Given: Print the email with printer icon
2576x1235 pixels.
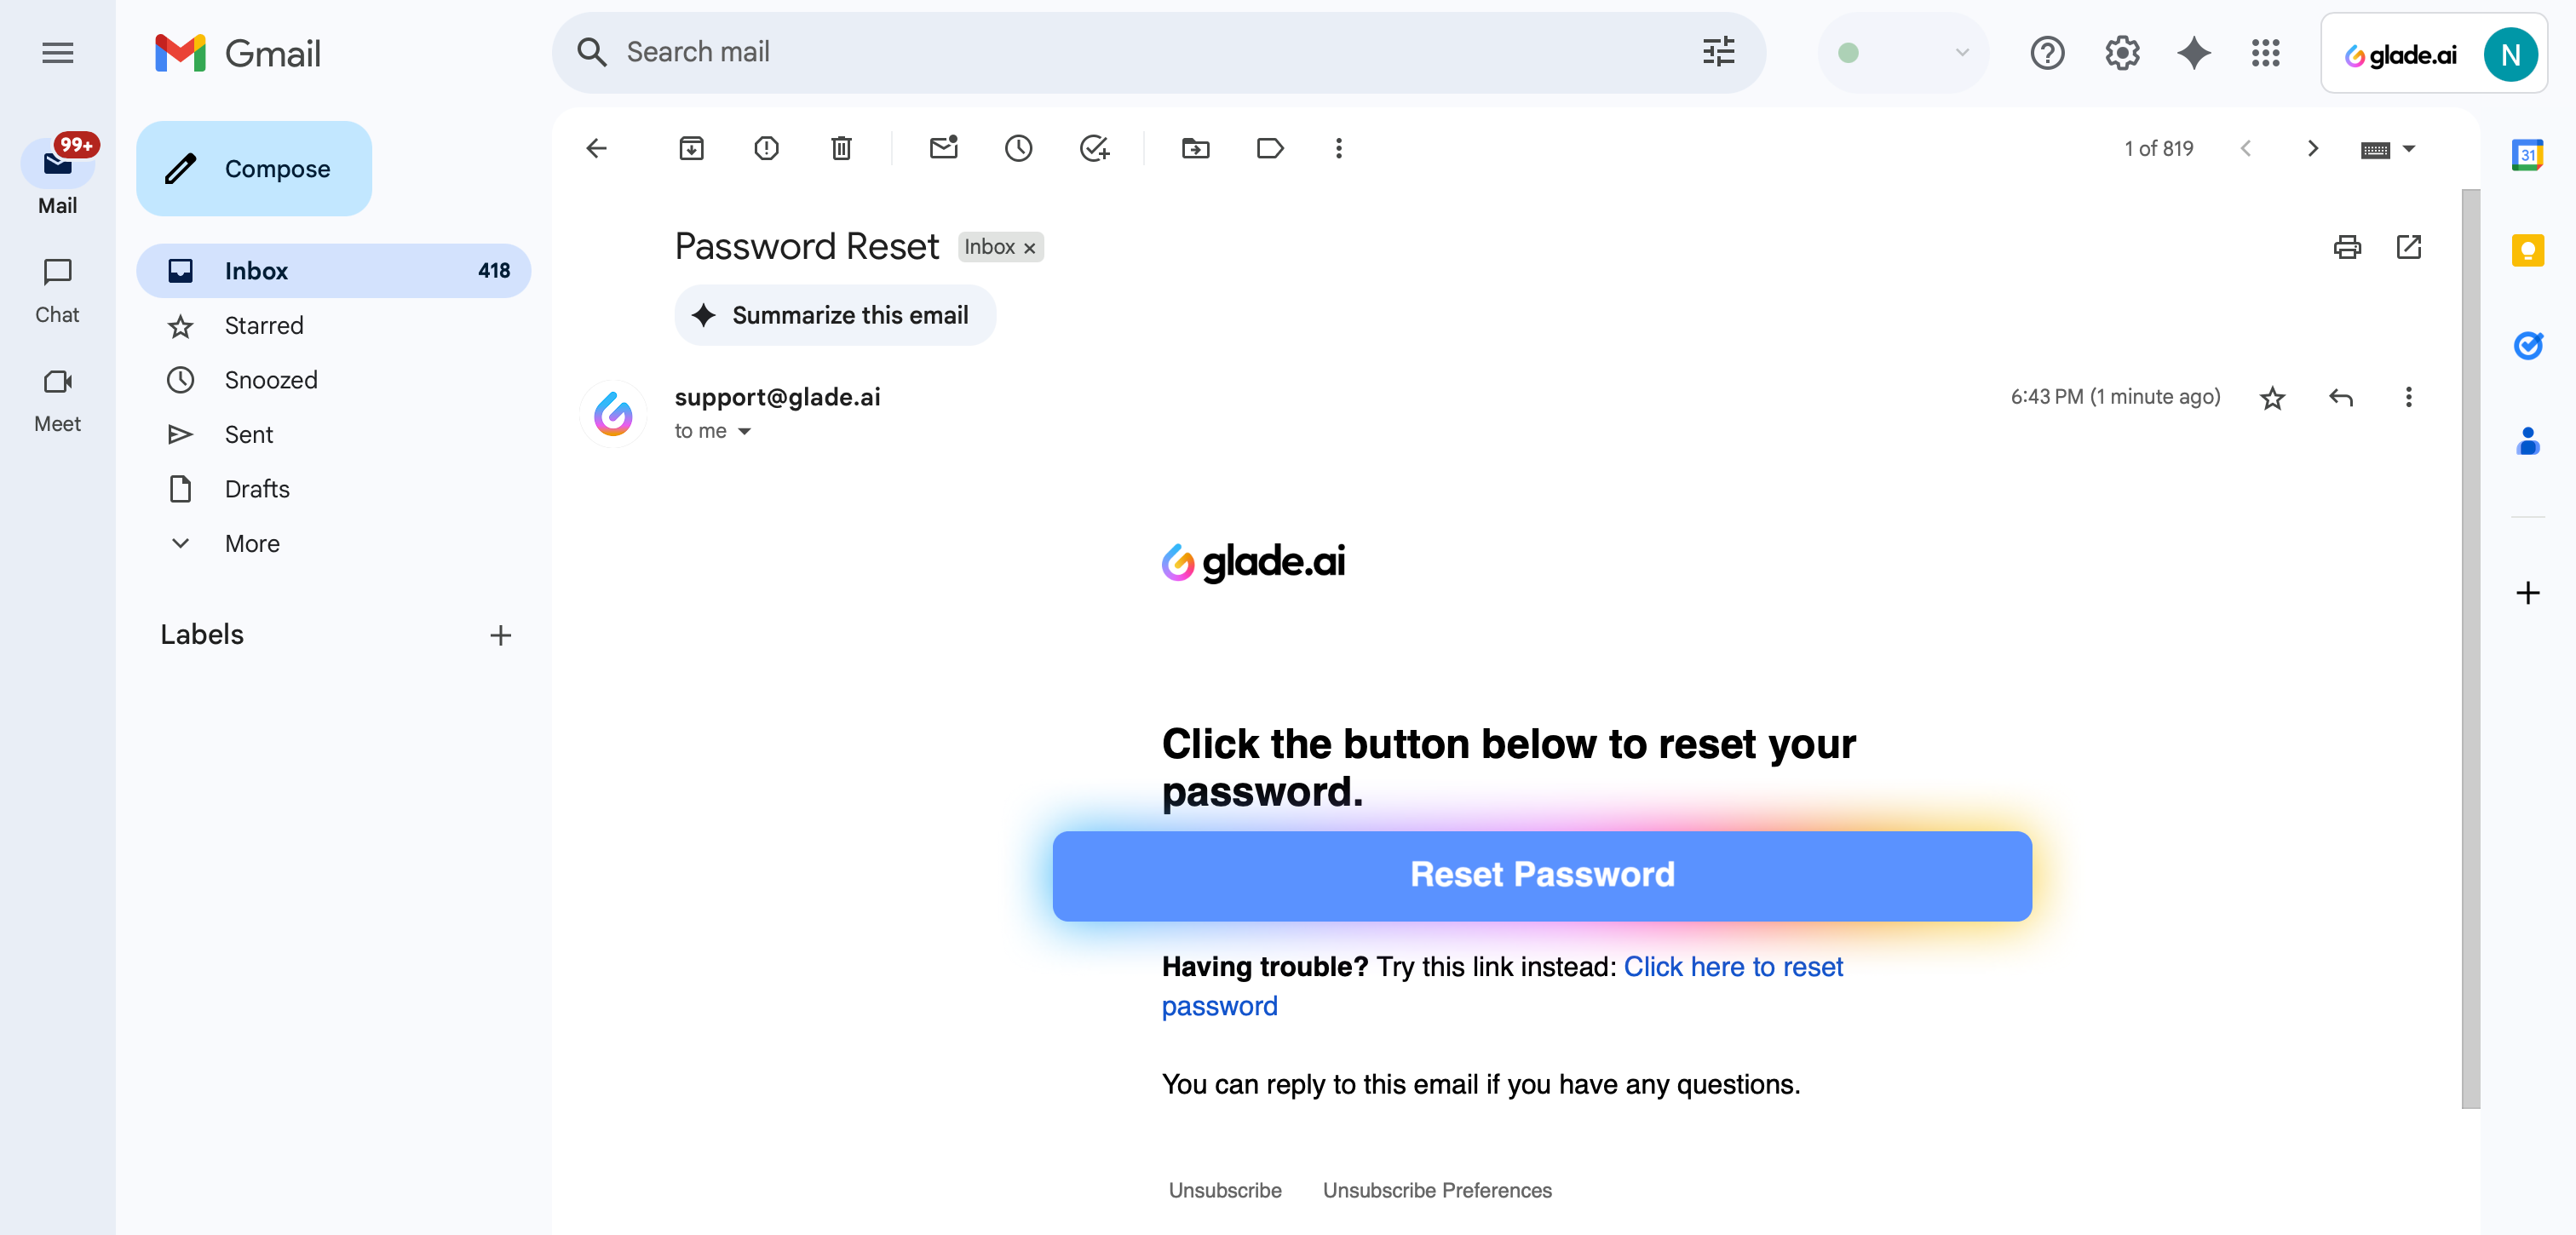Looking at the screenshot, I should coord(2346,247).
